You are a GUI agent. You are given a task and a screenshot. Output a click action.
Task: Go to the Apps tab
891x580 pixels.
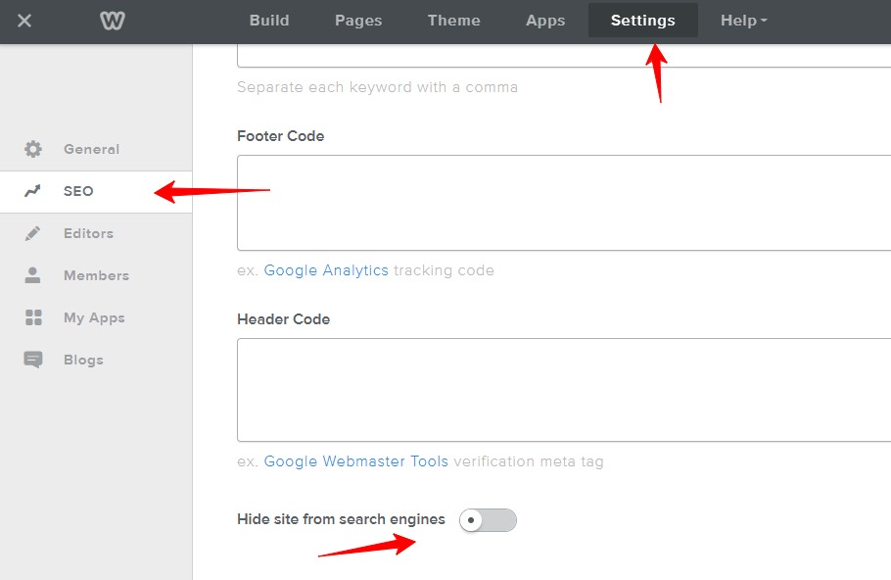coord(545,21)
